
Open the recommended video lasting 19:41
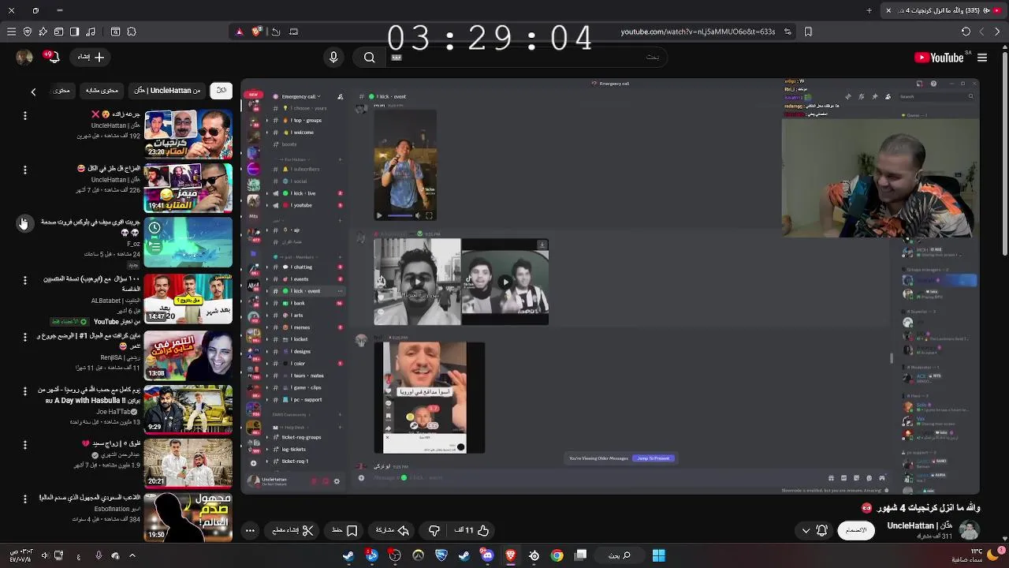point(188,187)
